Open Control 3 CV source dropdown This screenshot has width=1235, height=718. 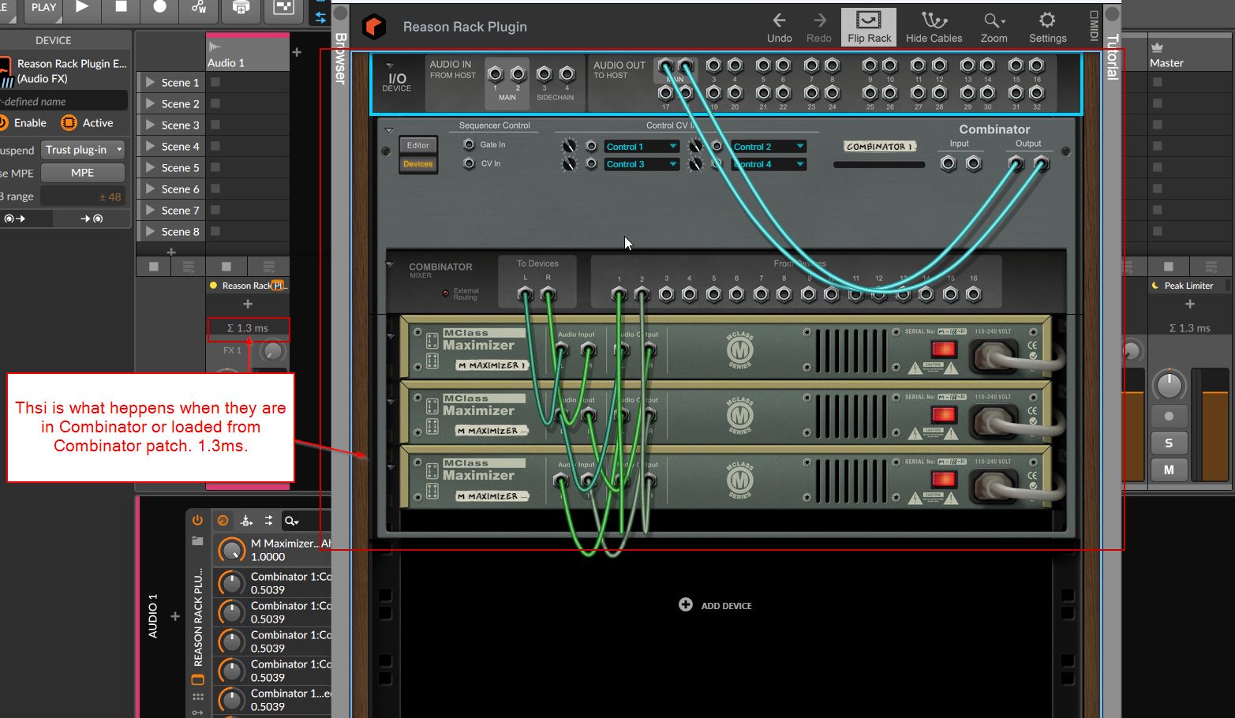[642, 164]
